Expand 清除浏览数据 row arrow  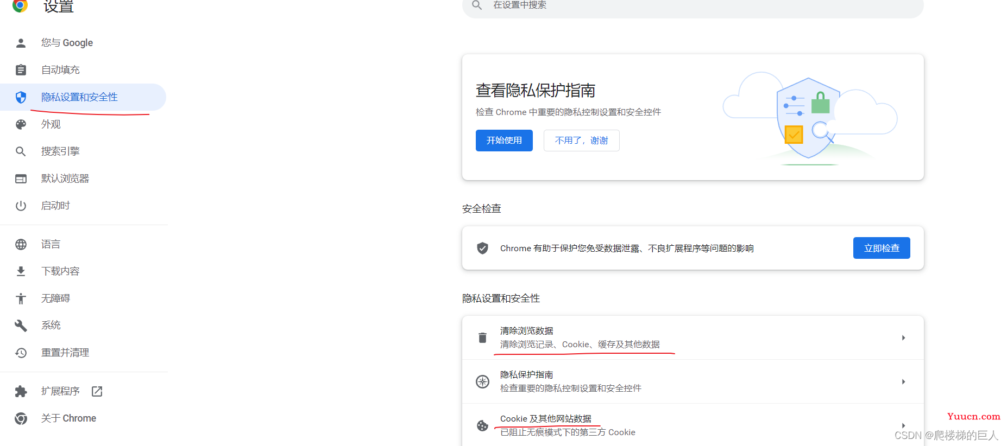click(x=903, y=337)
